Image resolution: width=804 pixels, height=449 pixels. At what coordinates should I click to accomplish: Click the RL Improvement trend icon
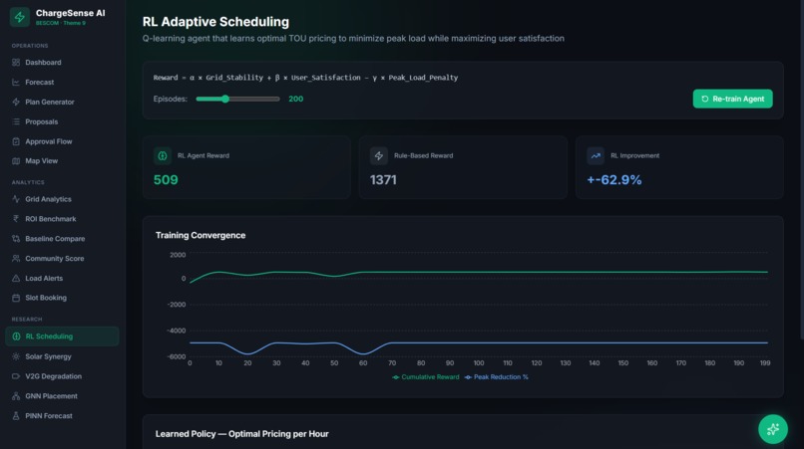(596, 155)
